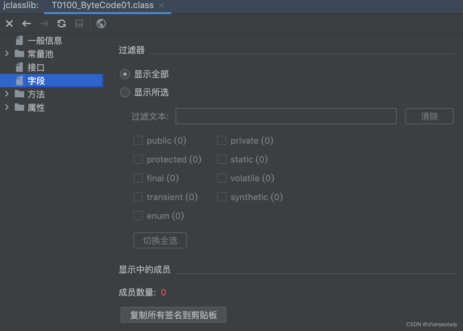Expand the 属性 tree node
The width and height of the screenshot is (463, 331).
point(7,107)
